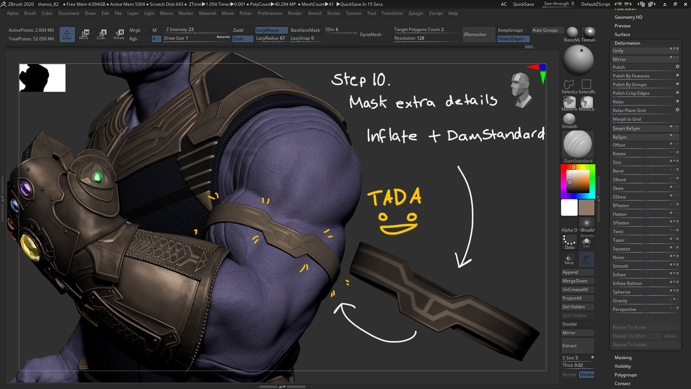Toggle the Ghost transparency icon
This screenshot has width=691, height=389.
(586, 259)
